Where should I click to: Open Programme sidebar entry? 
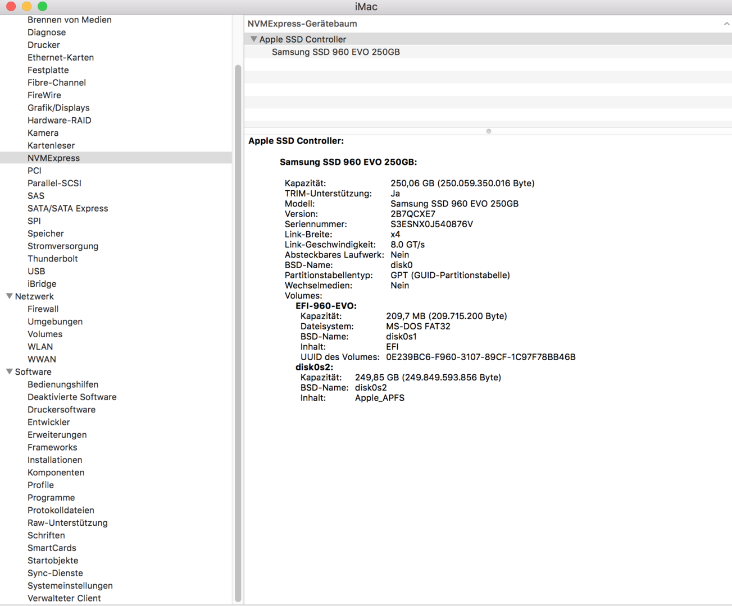pos(51,498)
